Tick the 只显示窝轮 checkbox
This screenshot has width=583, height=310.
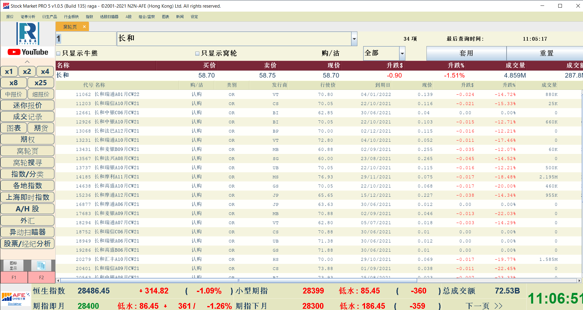click(197, 53)
